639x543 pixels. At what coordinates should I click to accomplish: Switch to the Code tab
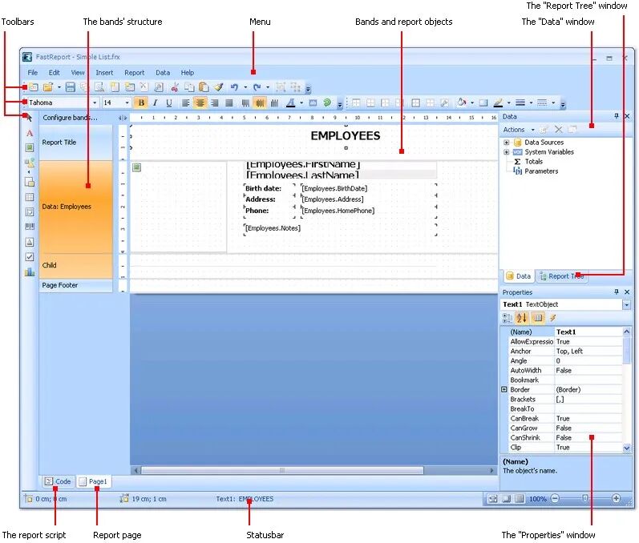[x=58, y=481]
